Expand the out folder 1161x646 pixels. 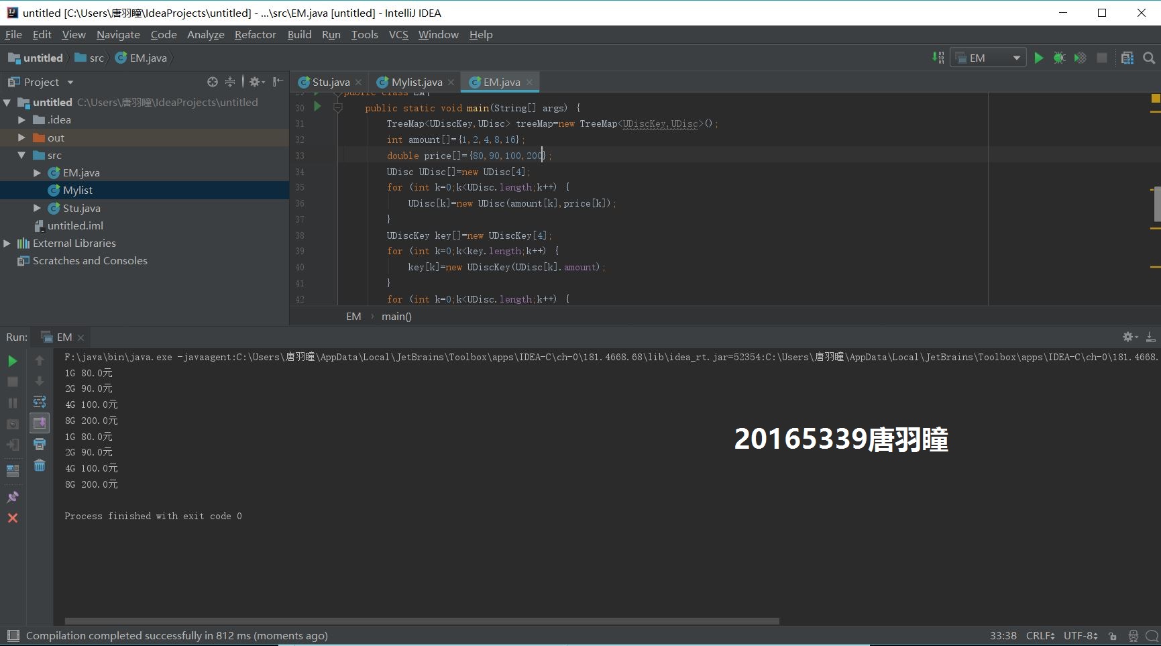coord(21,138)
